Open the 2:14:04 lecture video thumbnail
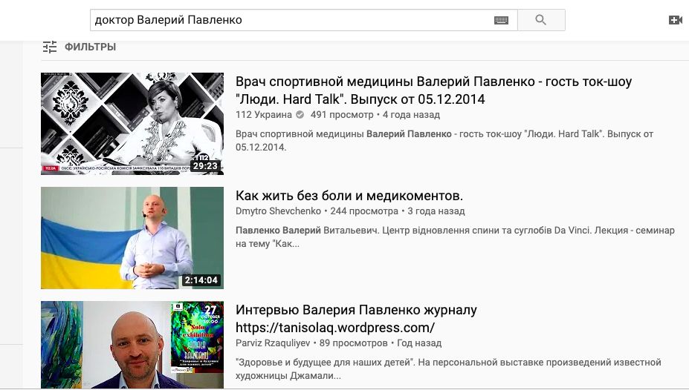Viewport: 689px width, 390px height. pos(132,238)
